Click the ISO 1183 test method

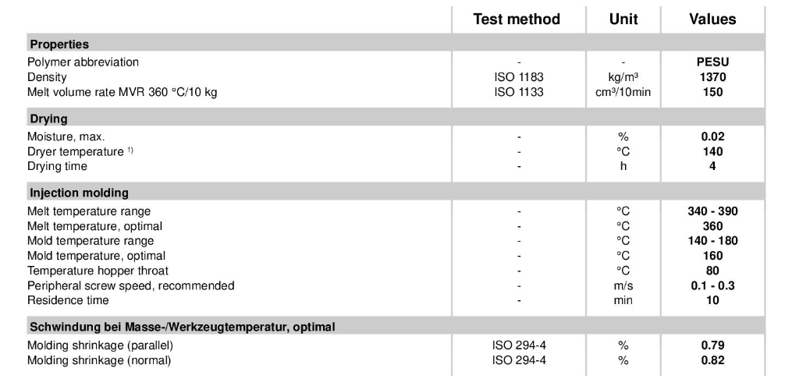(519, 77)
